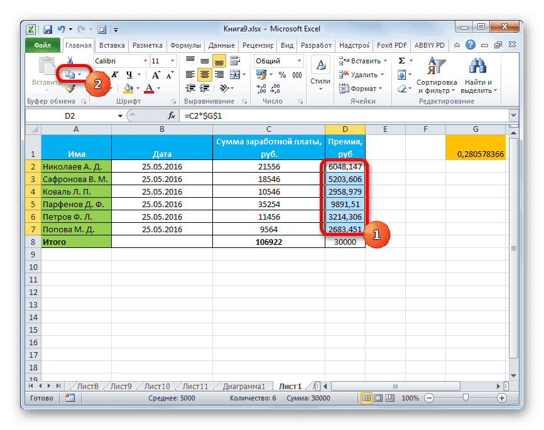Select the Format Painter brush icon
544x430 pixels.
70,89
